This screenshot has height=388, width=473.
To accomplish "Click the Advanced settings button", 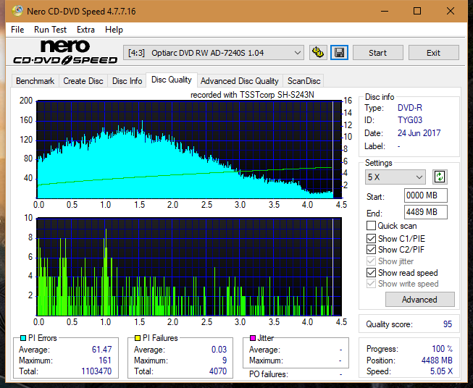I will 419,300.
